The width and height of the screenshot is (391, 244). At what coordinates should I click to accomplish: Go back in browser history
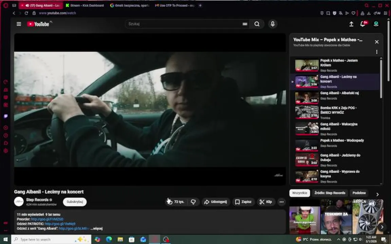14,13
